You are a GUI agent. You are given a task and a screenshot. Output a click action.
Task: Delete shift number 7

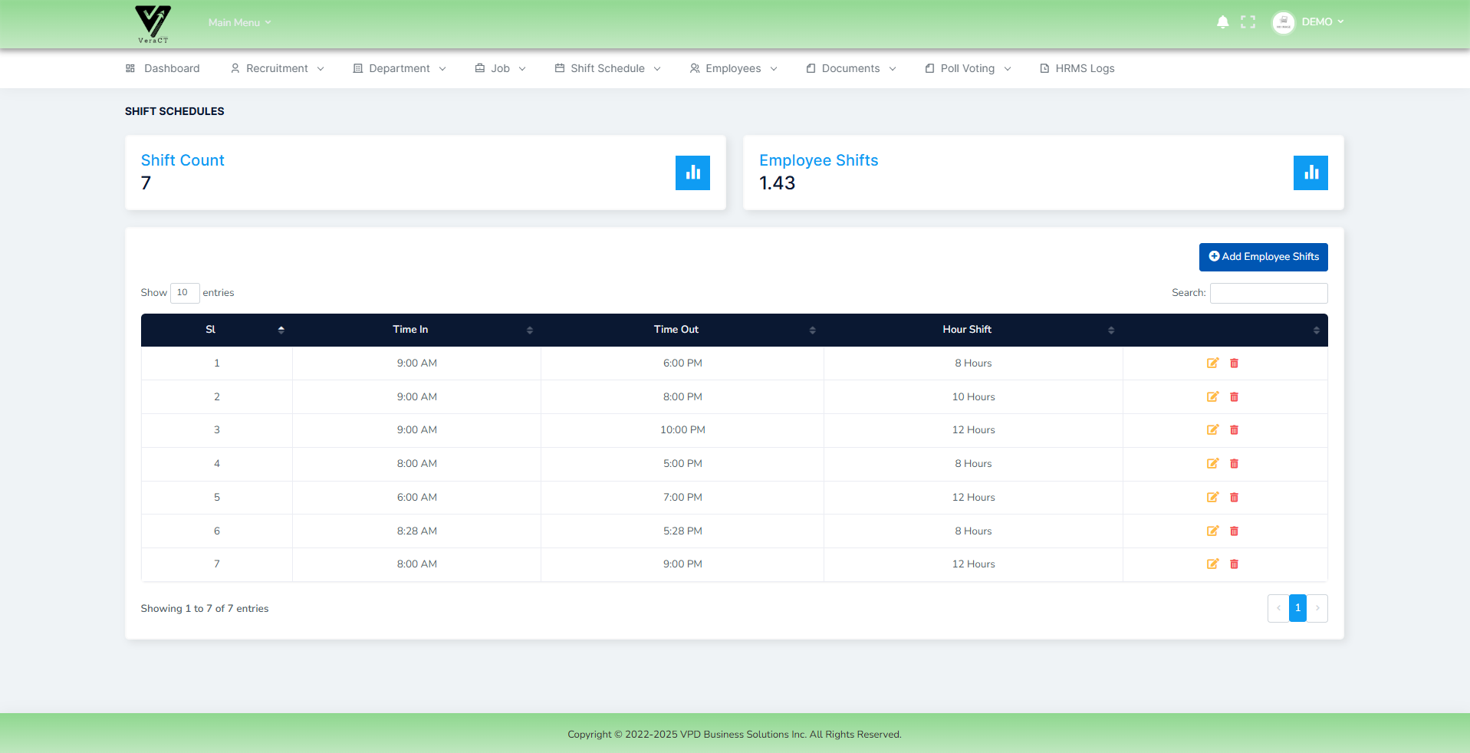click(x=1234, y=564)
